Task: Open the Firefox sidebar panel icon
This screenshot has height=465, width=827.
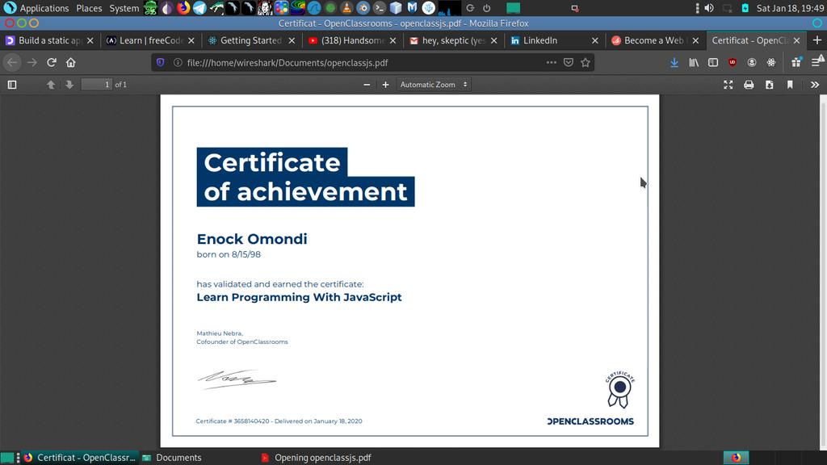Action: 713,62
